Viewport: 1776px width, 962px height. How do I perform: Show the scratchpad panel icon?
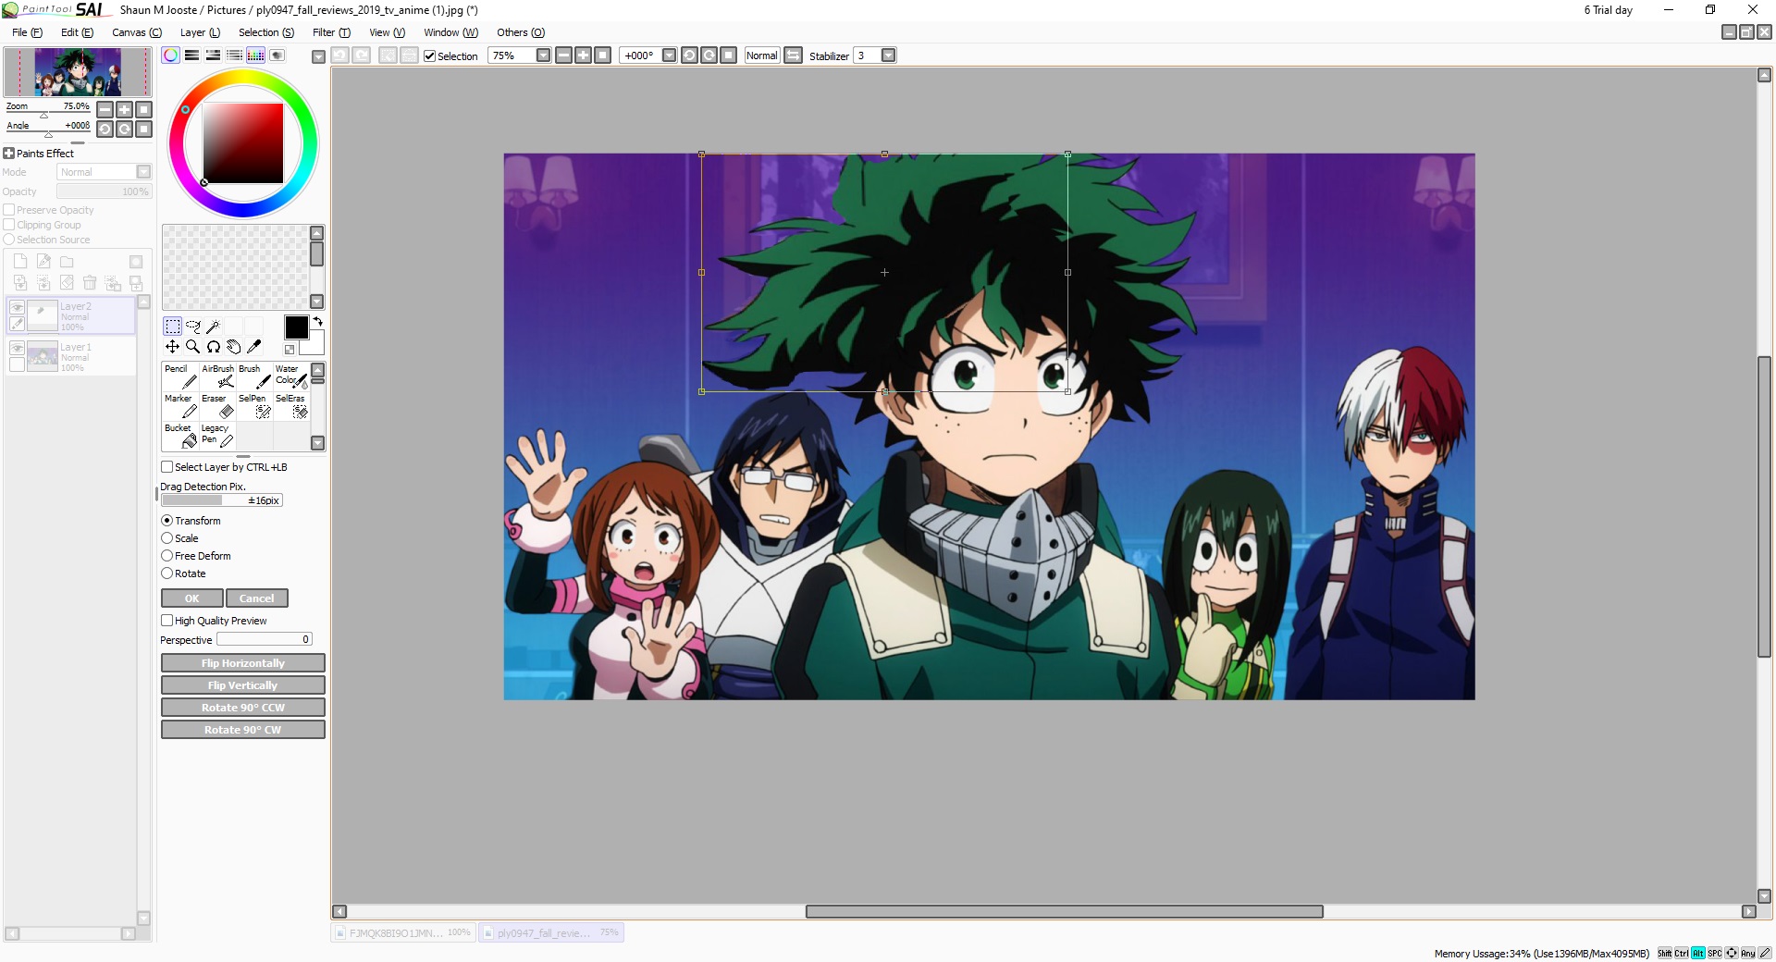tap(277, 55)
